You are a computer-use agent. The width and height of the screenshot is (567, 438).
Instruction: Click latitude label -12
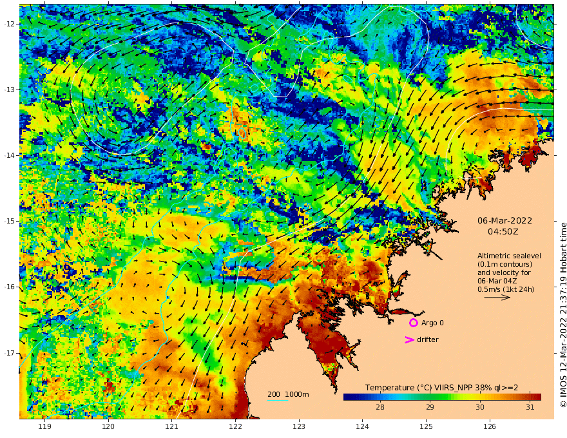[10, 24]
